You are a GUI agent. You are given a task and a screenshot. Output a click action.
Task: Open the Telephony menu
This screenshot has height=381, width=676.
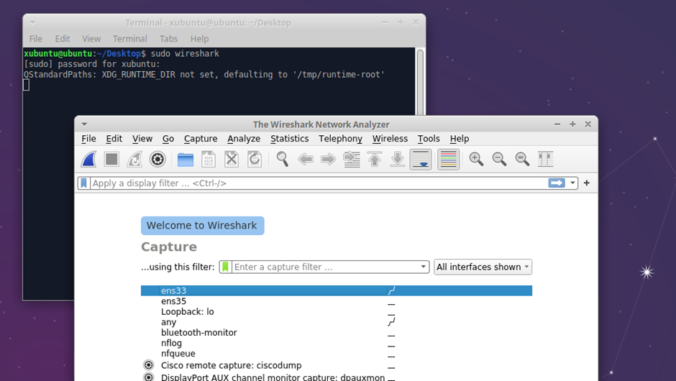[x=341, y=139]
